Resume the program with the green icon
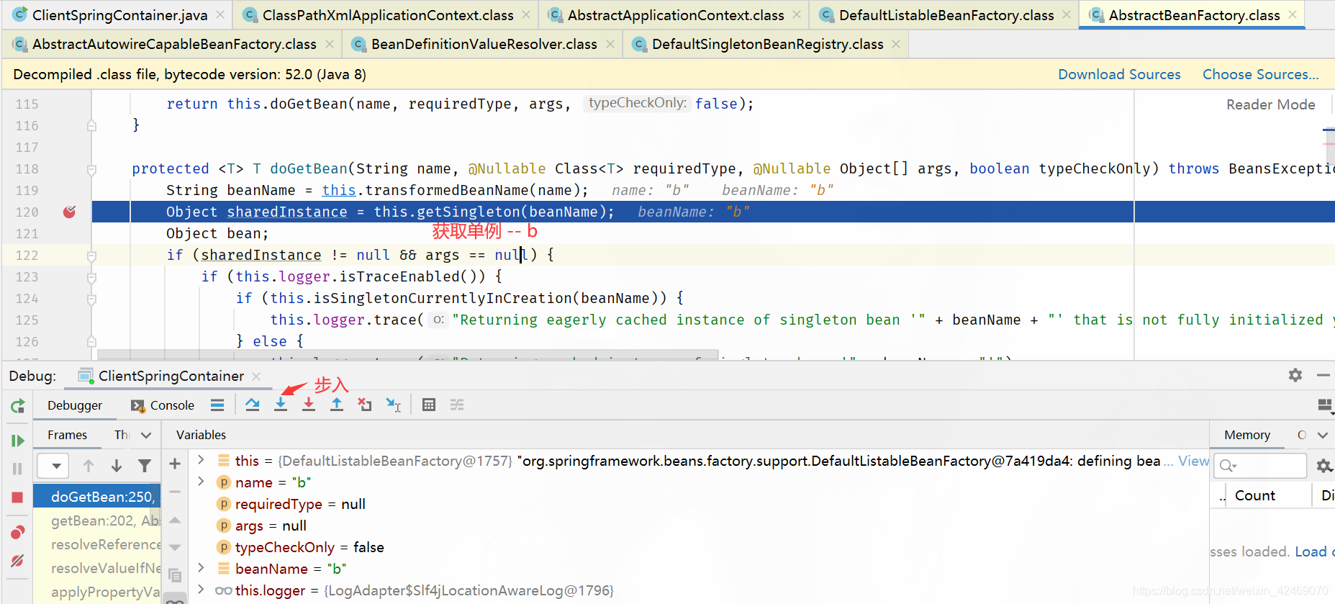This screenshot has width=1335, height=604. (18, 440)
